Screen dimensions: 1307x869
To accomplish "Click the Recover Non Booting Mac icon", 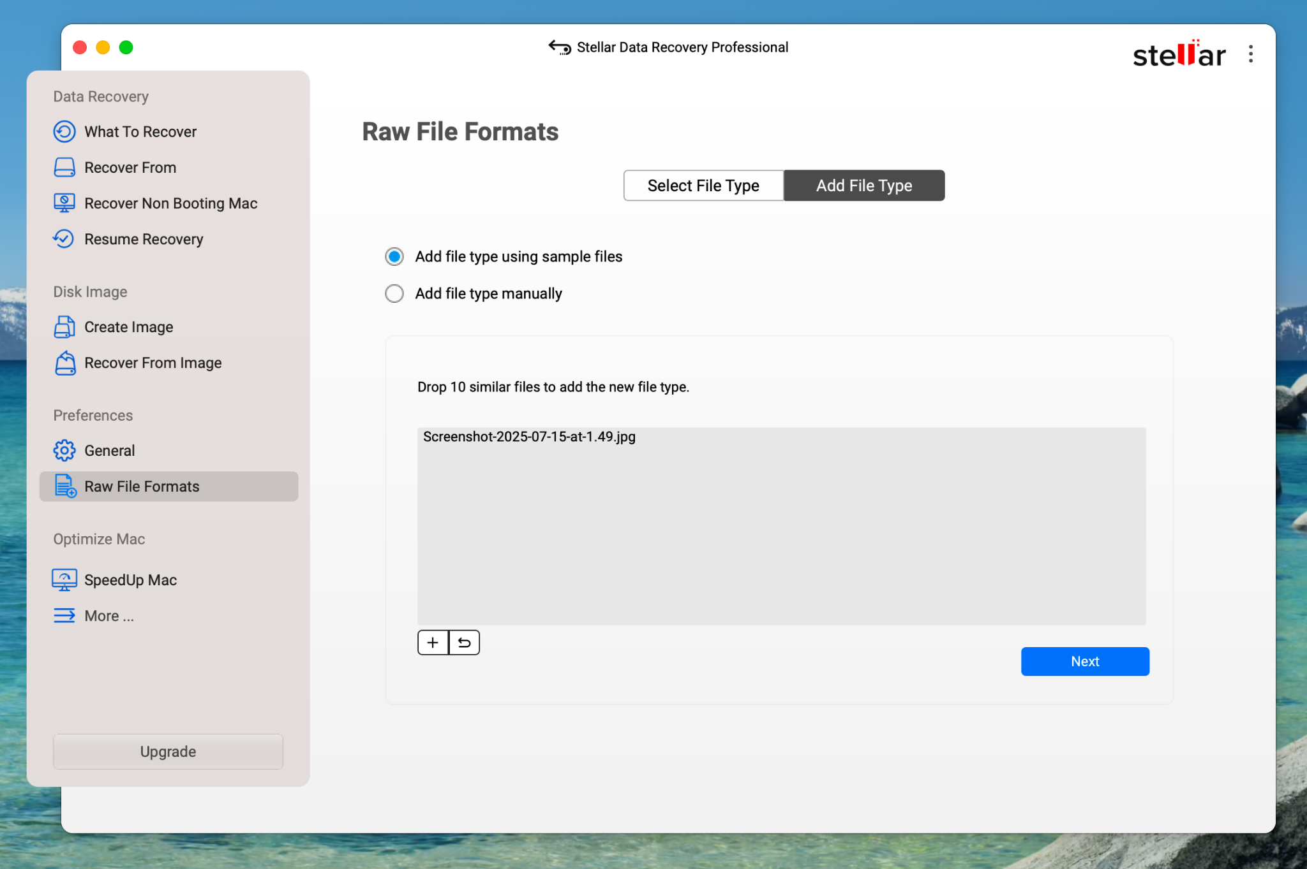I will tap(64, 203).
